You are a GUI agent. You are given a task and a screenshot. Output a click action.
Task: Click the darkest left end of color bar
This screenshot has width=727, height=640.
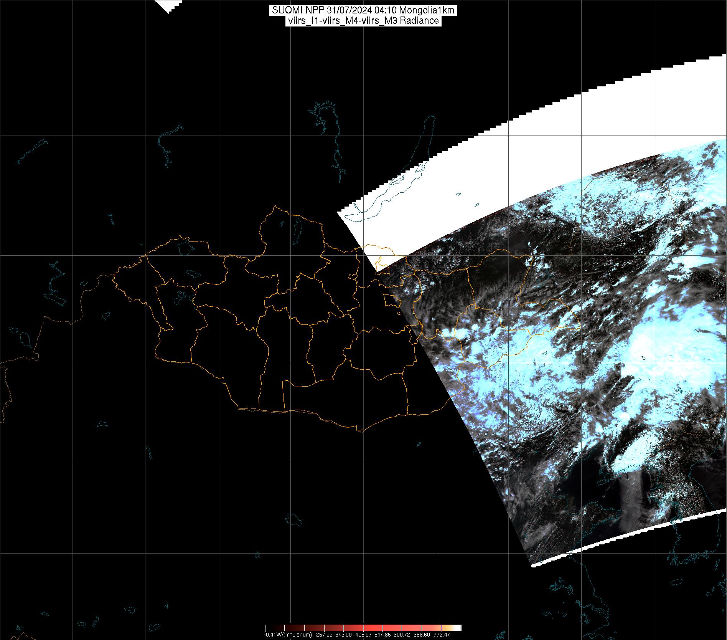(267, 628)
